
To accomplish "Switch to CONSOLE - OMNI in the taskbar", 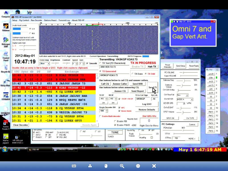I will (65, 149).
